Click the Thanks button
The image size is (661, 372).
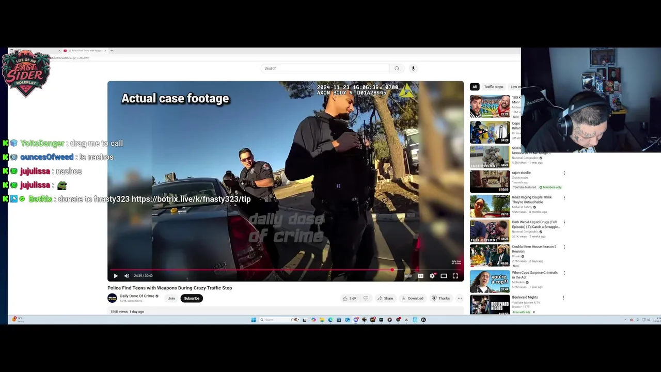[x=440, y=298]
